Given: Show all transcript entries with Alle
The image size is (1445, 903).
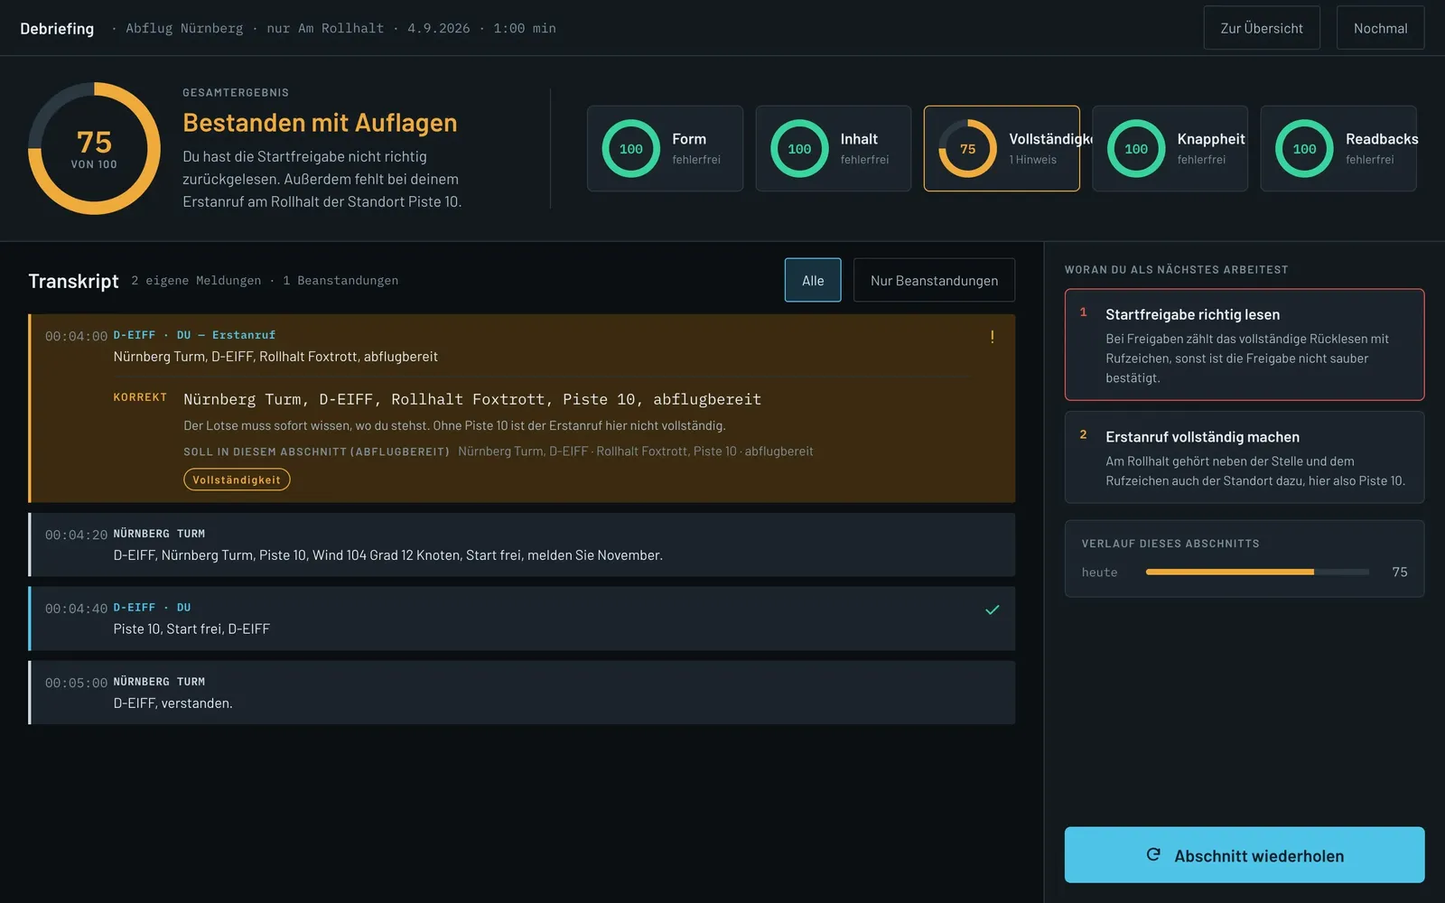Looking at the screenshot, I should [x=813, y=280].
